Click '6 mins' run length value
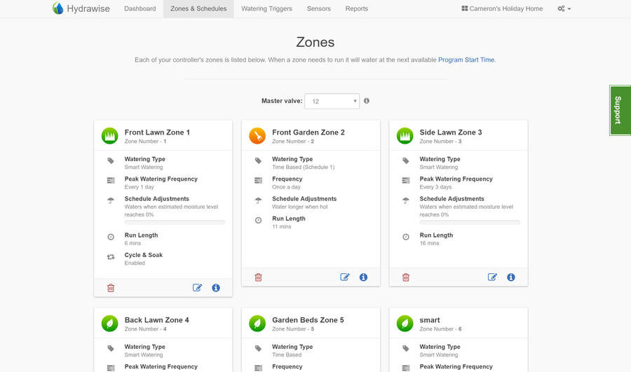 click(133, 243)
